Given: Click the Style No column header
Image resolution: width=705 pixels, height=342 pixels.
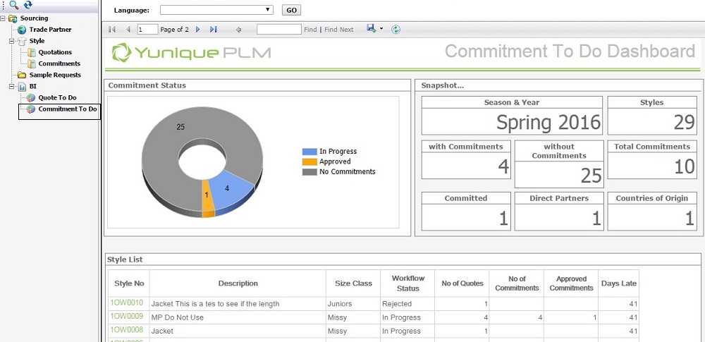Looking at the screenshot, I should [129, 283].
